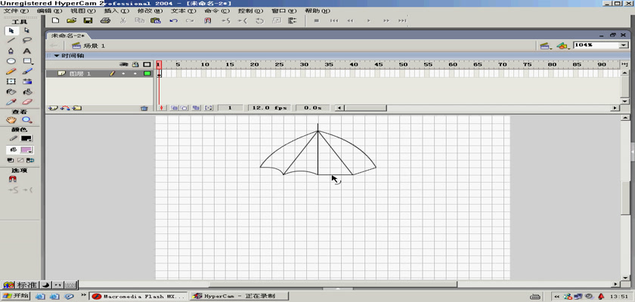Toggle padlock column header to lock all layers
This screenshot has width=635, height=302.
135,65
